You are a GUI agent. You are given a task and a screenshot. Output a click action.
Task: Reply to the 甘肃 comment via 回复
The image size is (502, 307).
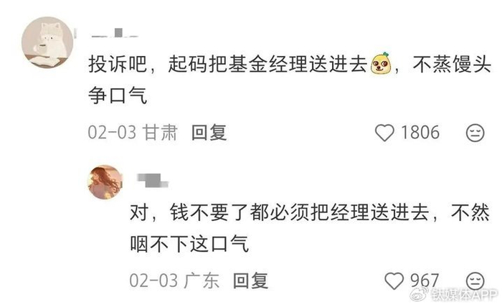click(209, 133)
